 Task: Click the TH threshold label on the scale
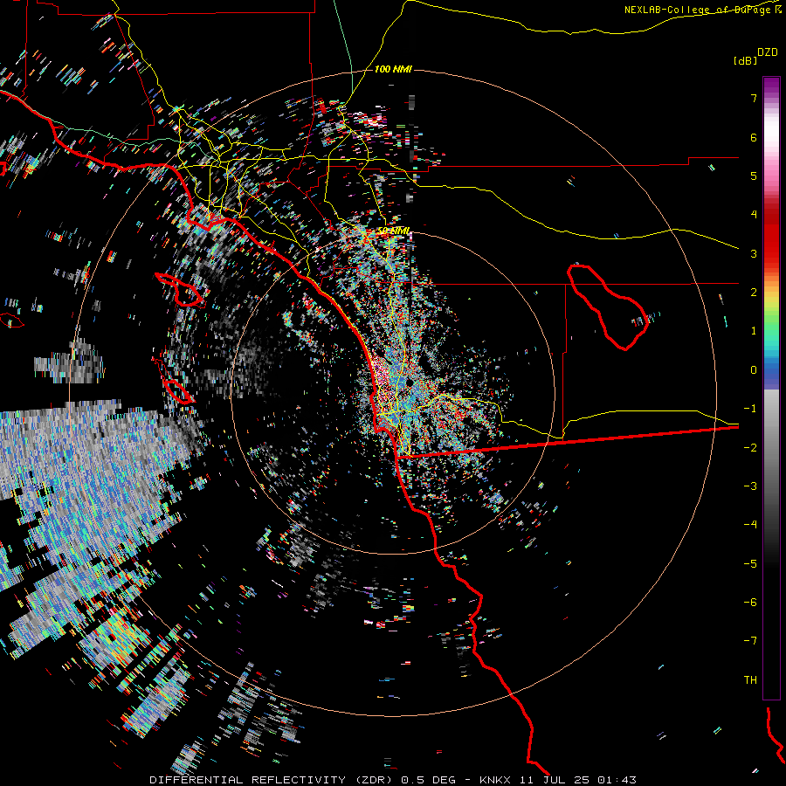[x=750, y=680]
